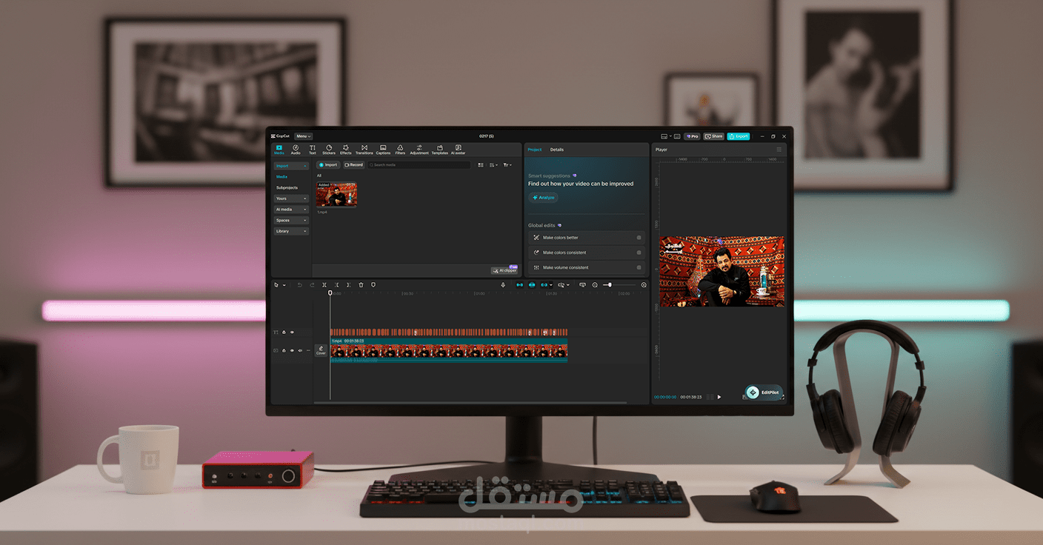The image size is (1043, 545).
Task: Click the Analyze button
Action: (x=543, y=198)
